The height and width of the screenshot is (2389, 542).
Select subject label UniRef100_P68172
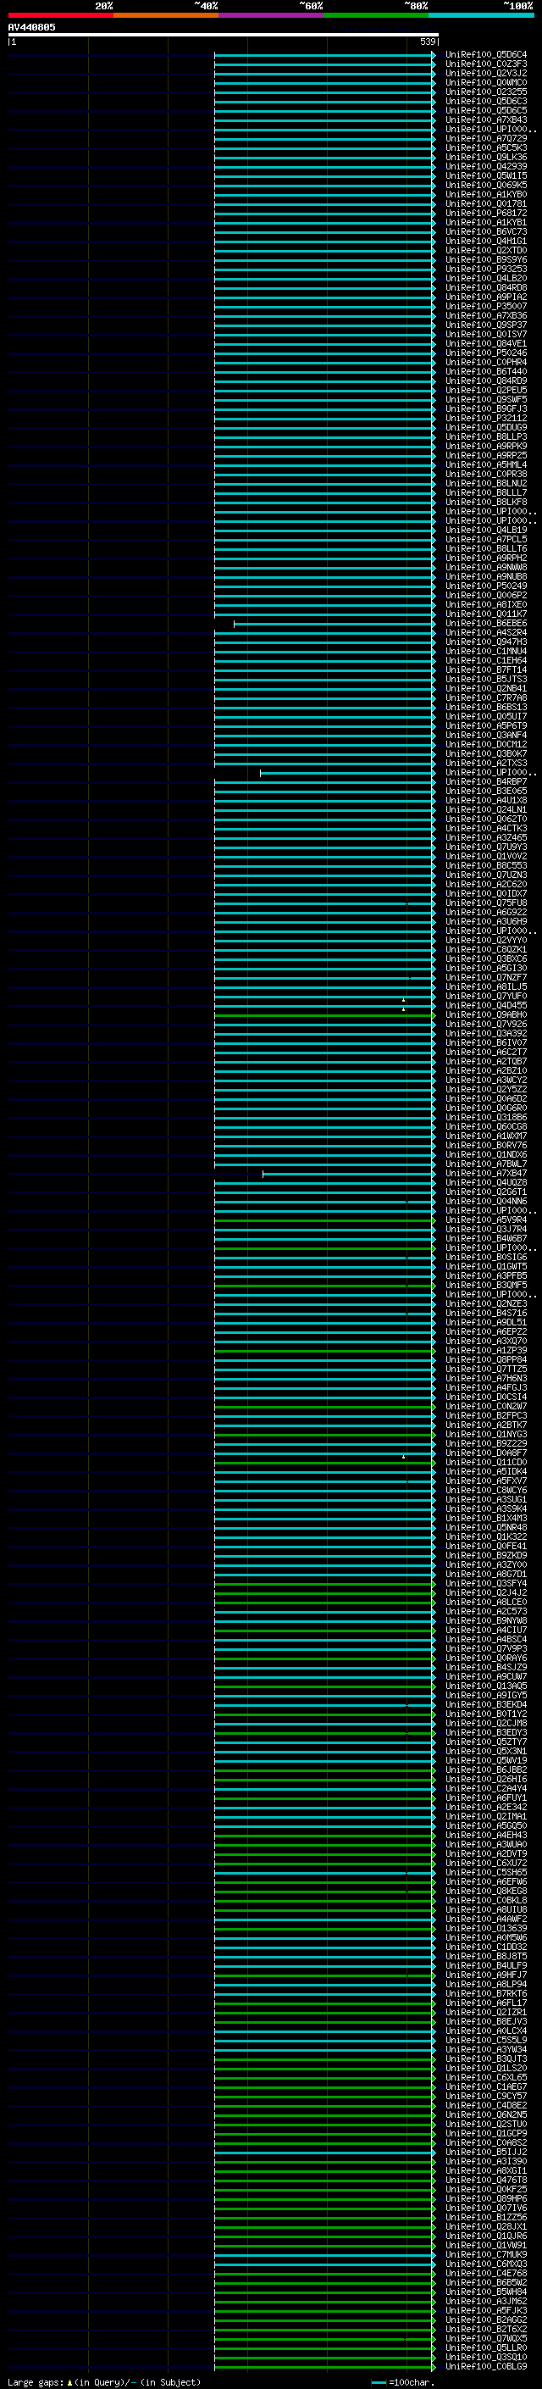485,214
